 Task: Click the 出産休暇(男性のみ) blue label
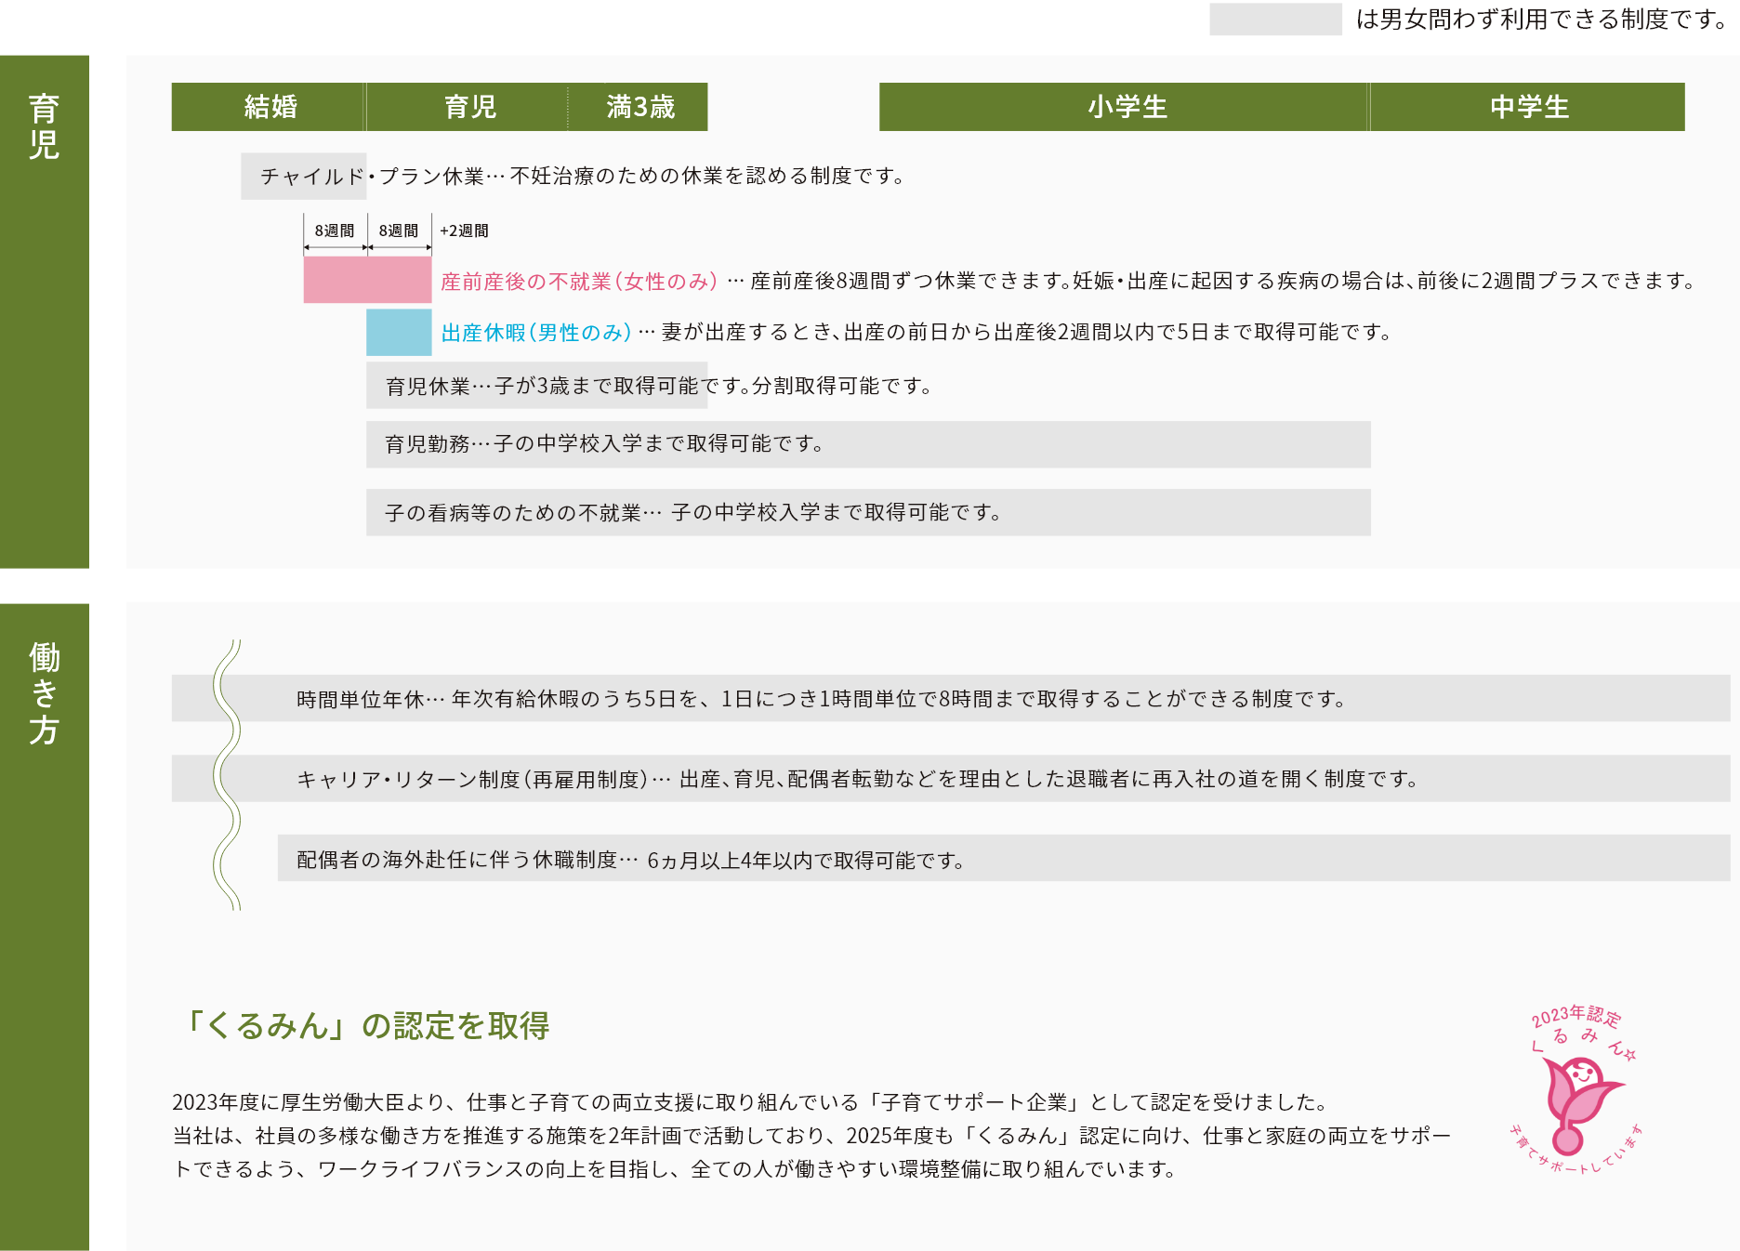(535, 333)
